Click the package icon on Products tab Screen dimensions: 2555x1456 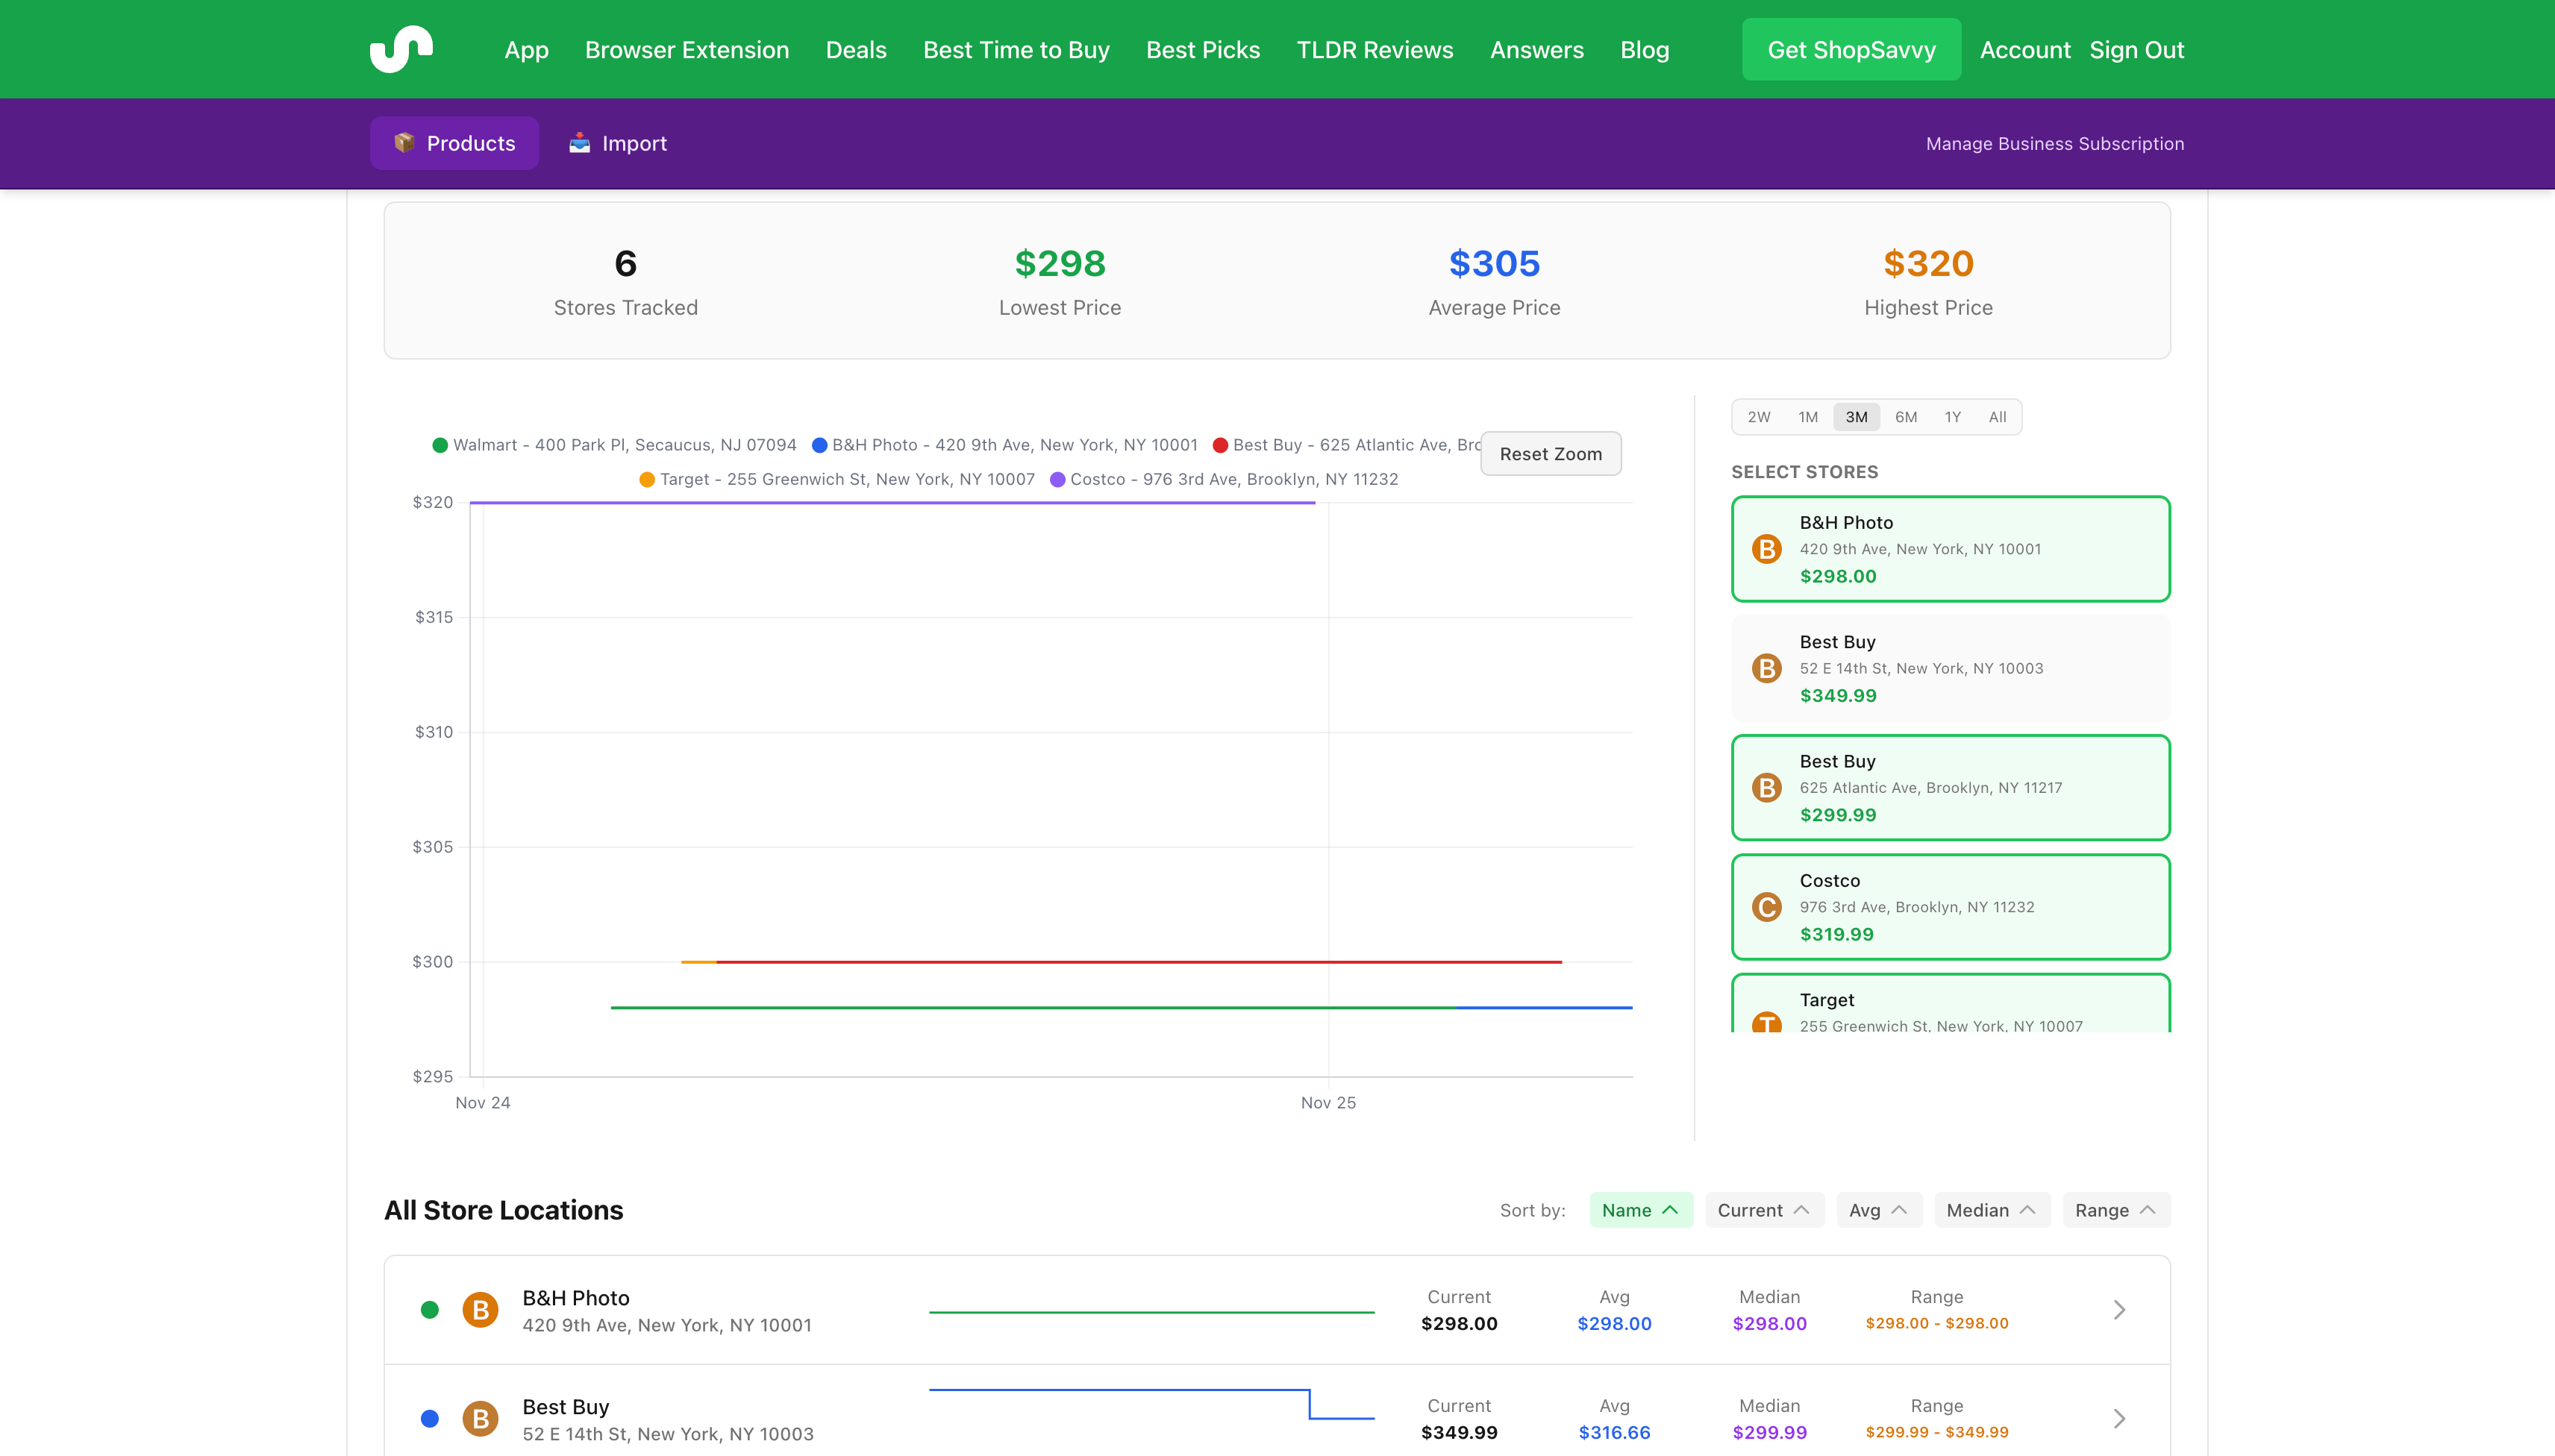(x=404, y=143)
